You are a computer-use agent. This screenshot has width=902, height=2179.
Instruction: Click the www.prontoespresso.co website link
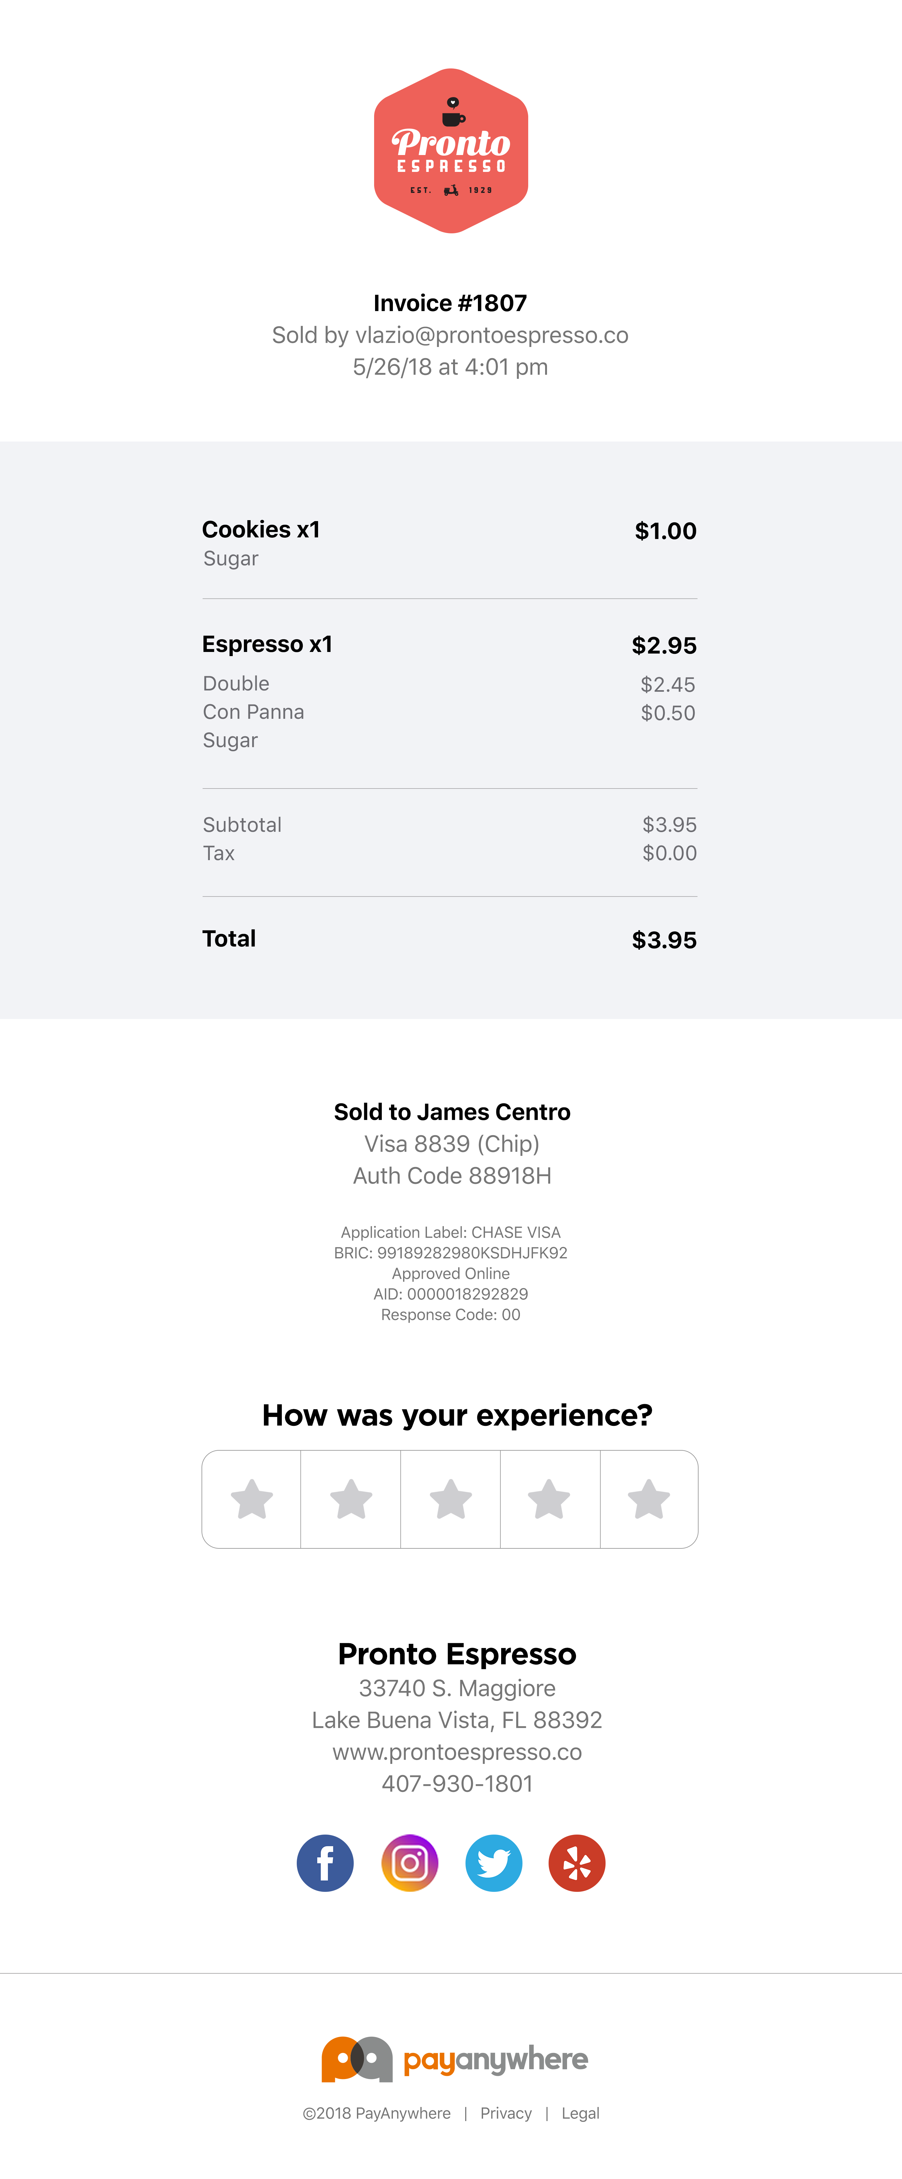[x=457, y=1752]
